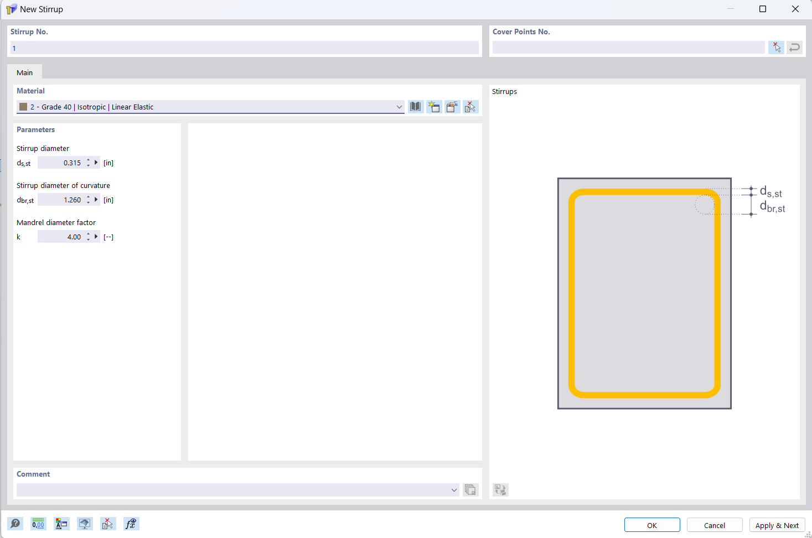The width and height of the screenshot is (812, 538).
Task: Open the Help question mark icon
Action: [15, 523]
